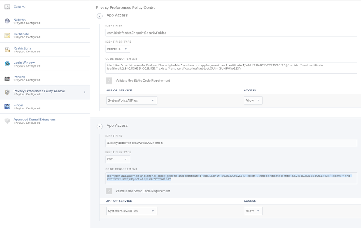Open first Allow access dropdown
Viewport: 361px width, 228px height.
coord(253,100)
